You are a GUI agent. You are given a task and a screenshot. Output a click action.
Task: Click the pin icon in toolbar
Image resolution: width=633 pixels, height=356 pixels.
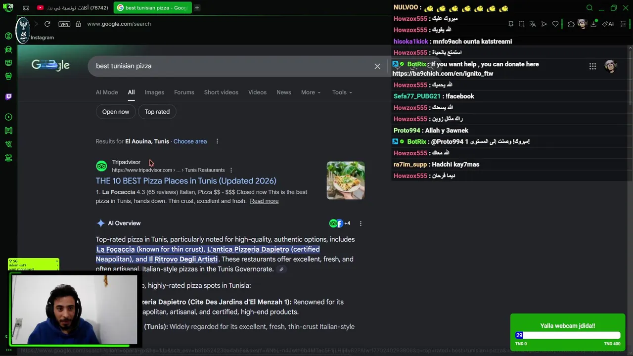511,24
